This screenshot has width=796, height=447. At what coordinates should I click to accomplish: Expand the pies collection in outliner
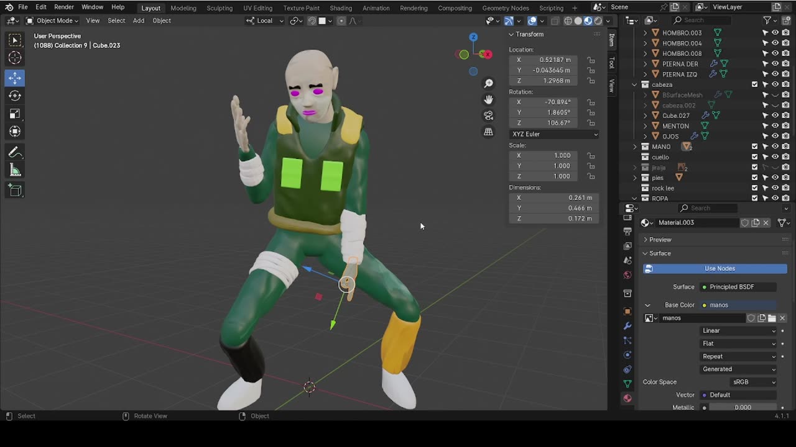pos(634,178)
